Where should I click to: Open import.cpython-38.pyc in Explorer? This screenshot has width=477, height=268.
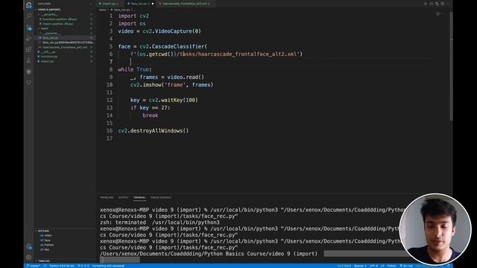[65, 24]
